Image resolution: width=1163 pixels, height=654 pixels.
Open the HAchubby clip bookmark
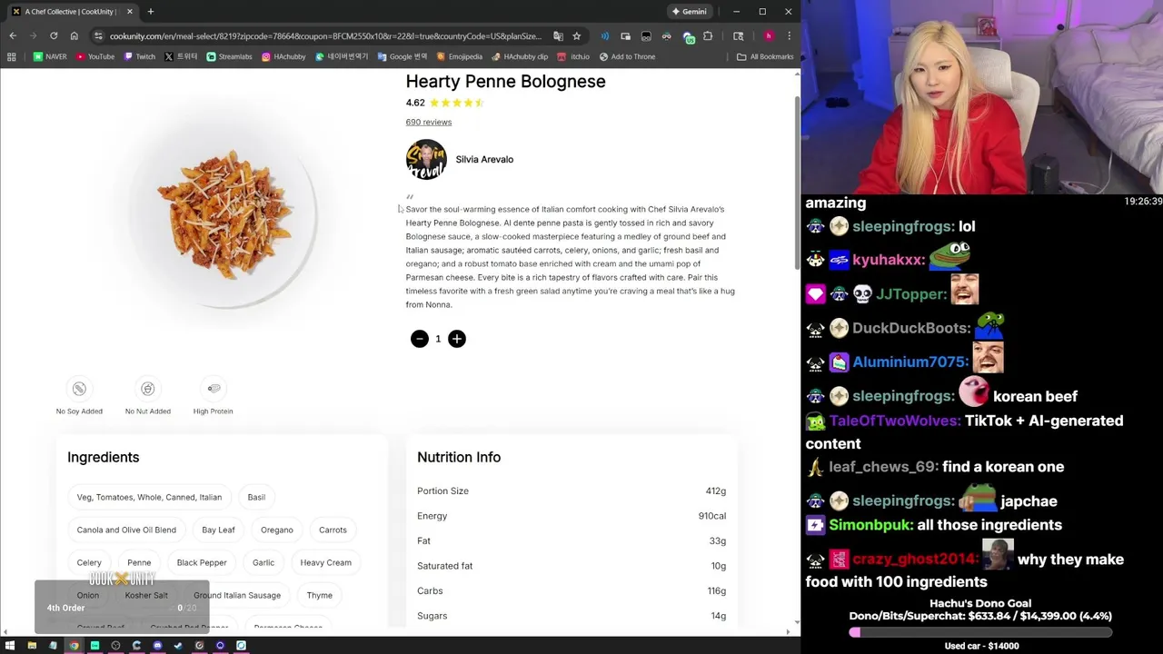pyautogui.click(x=520, y=56)
